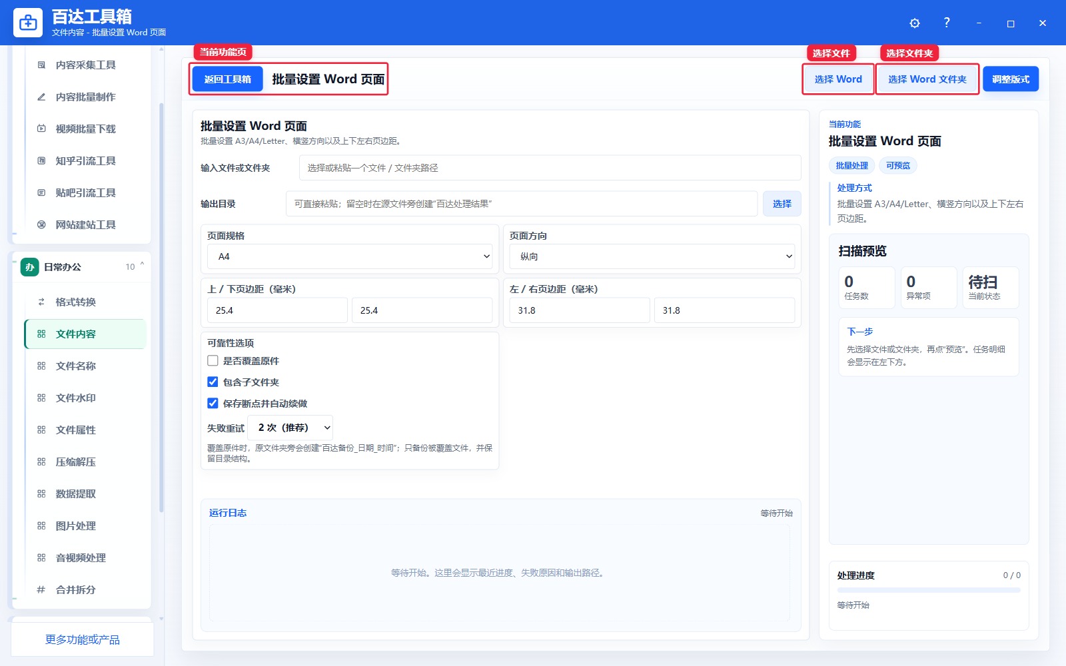Open the 失败重试 retry count dropdown
The image size is (1066, 666).
click(x=290, y=428)
